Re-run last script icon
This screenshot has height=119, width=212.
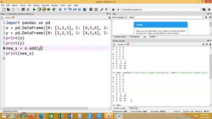(54, 10)
